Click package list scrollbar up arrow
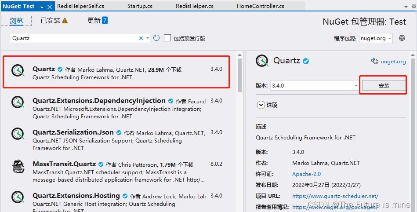Screen dimensions: 417x212 (239, 55)
